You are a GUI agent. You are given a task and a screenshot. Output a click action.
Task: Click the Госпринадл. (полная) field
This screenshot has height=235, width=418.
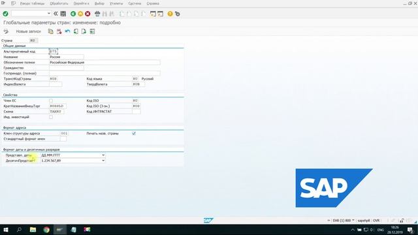tap(104, 73)
